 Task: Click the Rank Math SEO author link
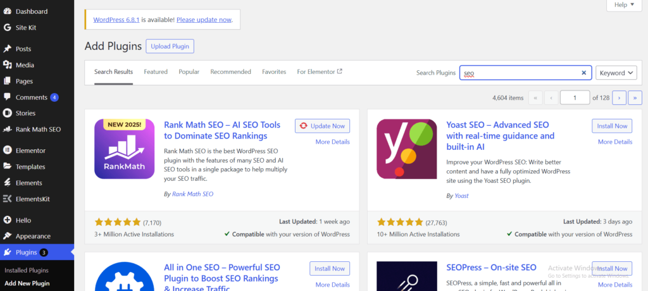click(x=192, y=194)
